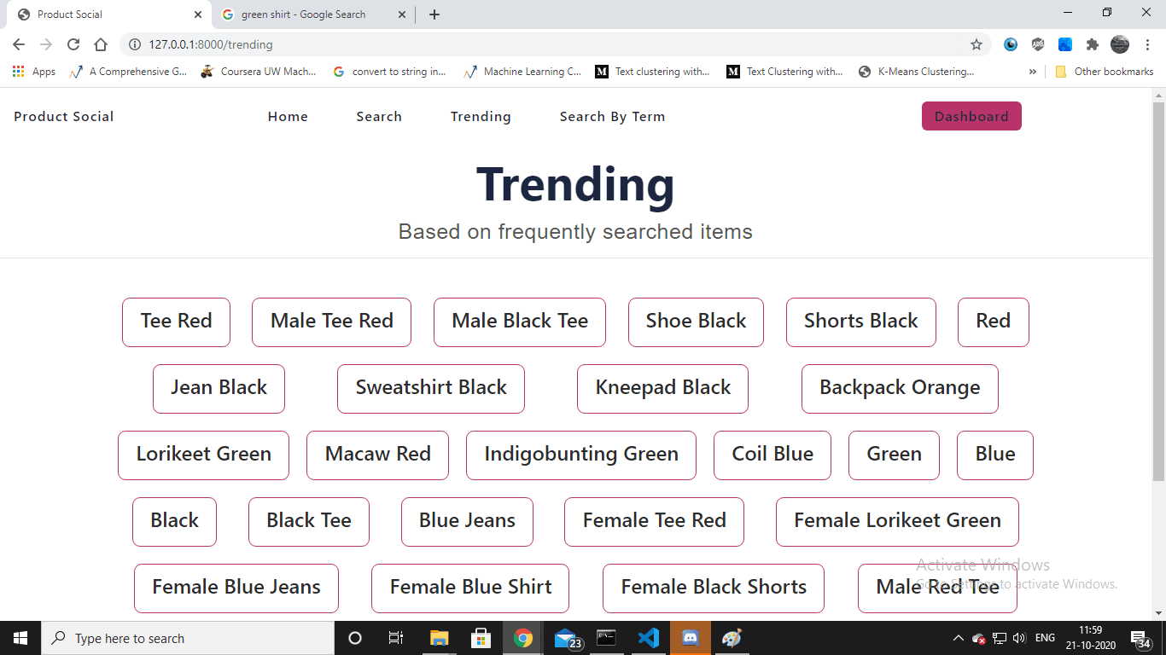Open Discord from the taskbar

(690, 638)
